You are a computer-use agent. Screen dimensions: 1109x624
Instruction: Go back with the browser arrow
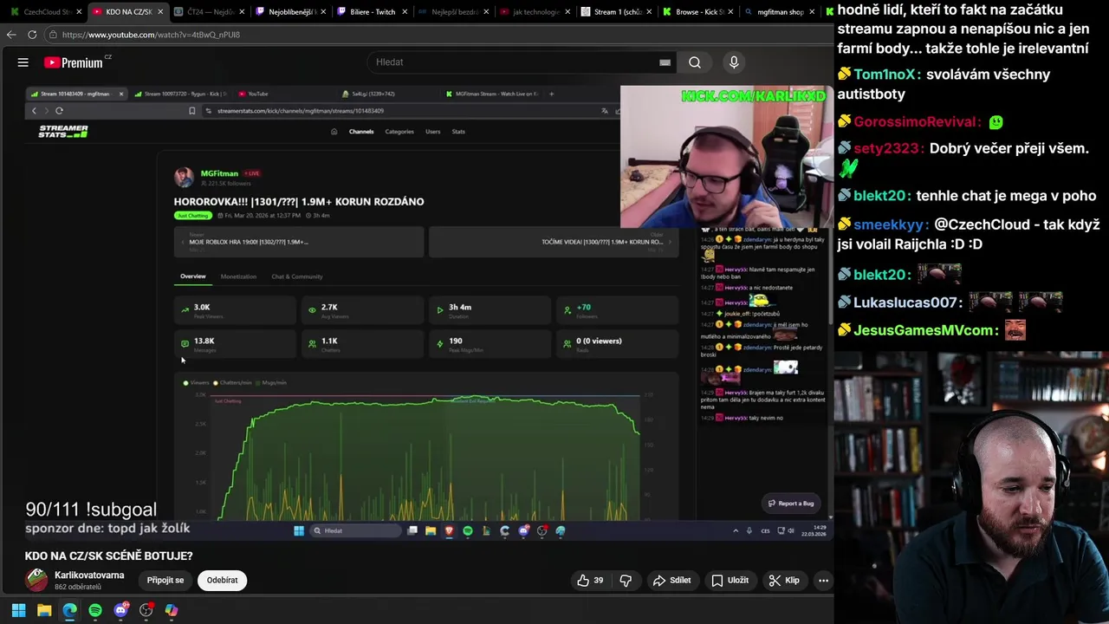coord(10,35)
